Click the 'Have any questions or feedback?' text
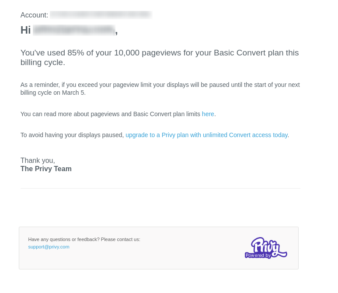The width and height of the screenshot is (338, 293). click(84, 239)
